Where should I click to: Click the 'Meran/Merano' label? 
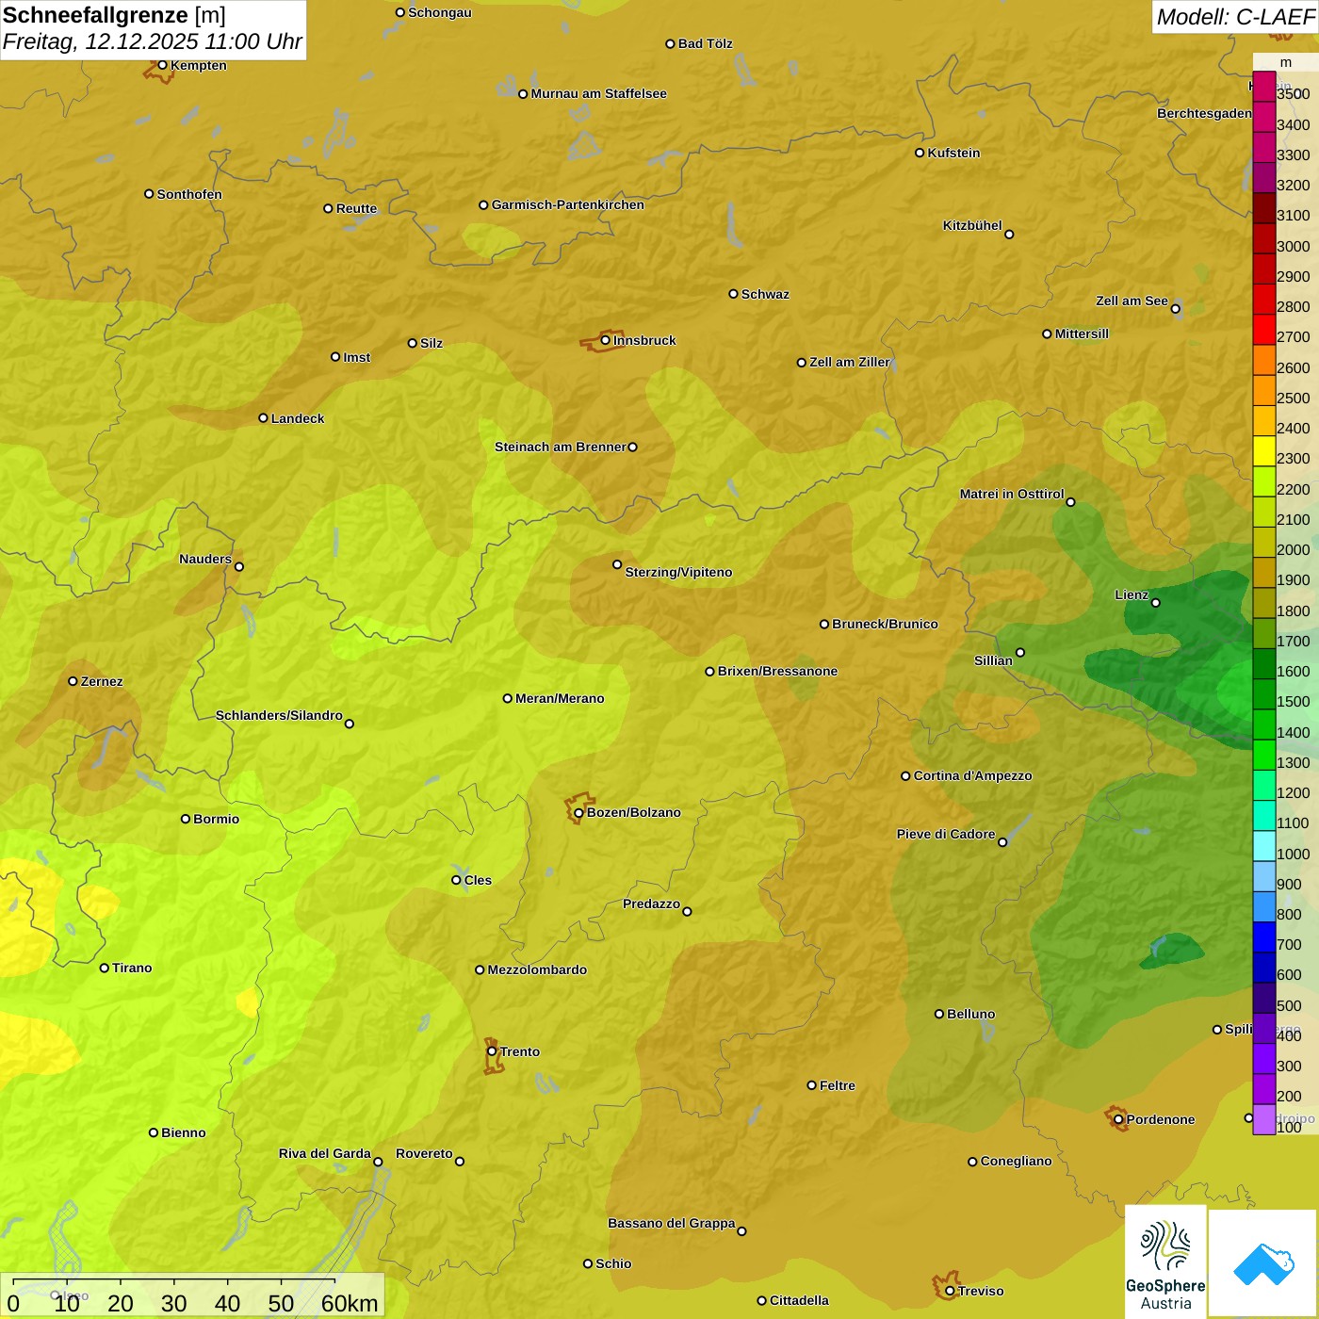pyautogui.click(x=560, y=698)
